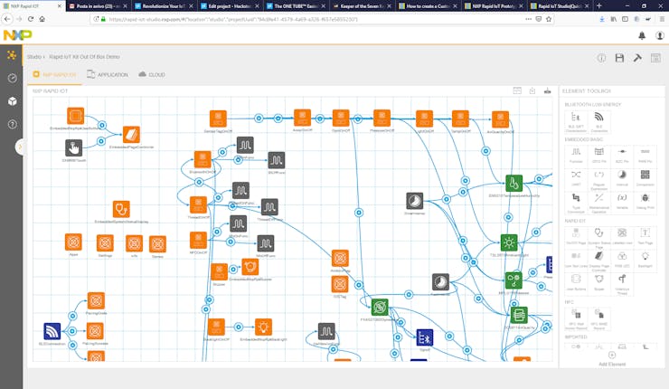Open the cube icon in left sidebar
This screenshot has width=669, height=389.
coord(13,101)
